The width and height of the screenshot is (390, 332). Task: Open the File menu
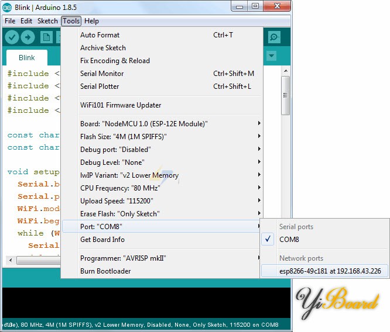coord(10,21)
